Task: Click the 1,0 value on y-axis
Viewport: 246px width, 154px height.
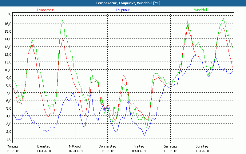Action: pos(9,139)
